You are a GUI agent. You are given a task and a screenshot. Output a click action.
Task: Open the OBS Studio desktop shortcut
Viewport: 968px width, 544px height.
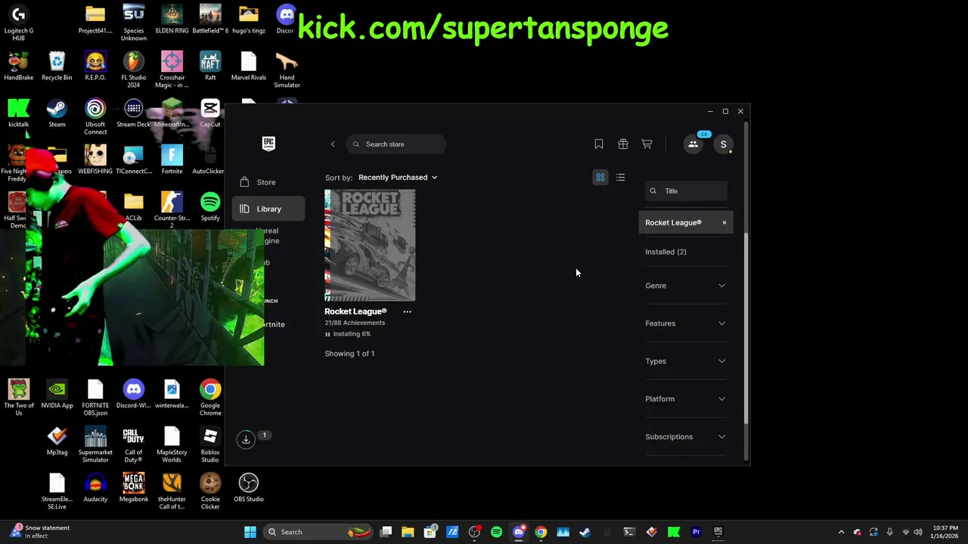click(x=248, y=488)
